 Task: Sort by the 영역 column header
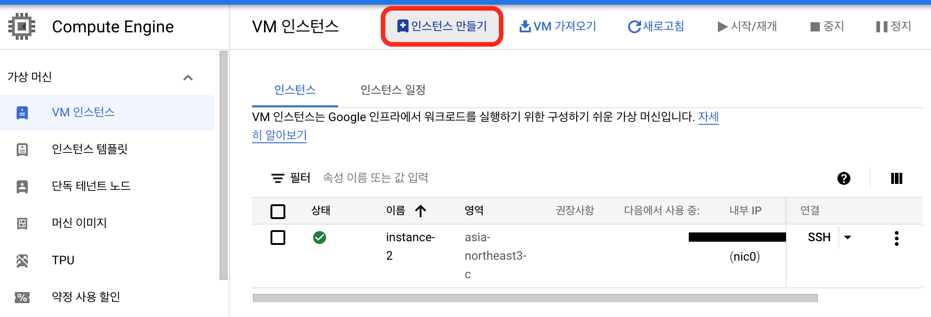coord(474,211)
